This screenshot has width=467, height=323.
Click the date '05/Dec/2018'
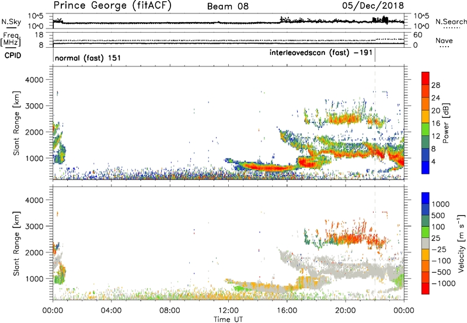373,6
